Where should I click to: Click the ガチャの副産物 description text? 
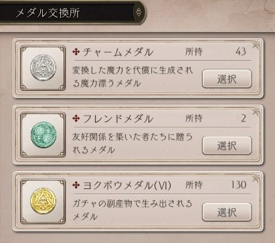tap(132, 210)
